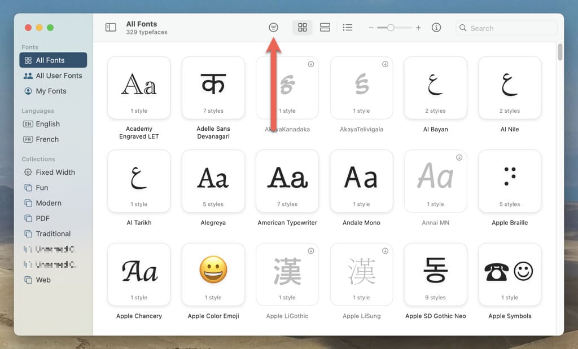Increase preview size with plus icon

point(418,28)
